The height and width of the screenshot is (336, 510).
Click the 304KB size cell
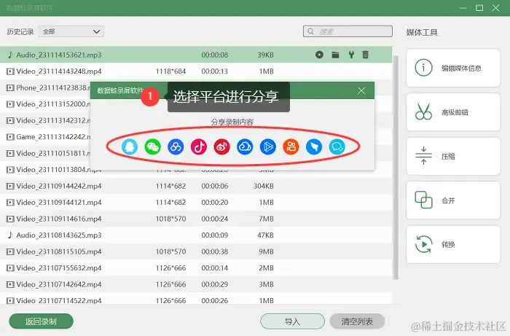click(264, 186)
